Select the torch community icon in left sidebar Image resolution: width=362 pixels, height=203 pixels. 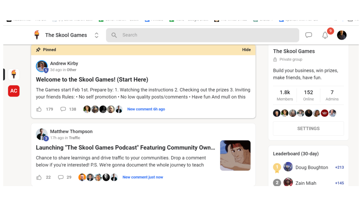click(x=14, y=74)
